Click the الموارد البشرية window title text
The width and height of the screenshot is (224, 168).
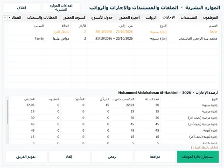click(203, 7)
